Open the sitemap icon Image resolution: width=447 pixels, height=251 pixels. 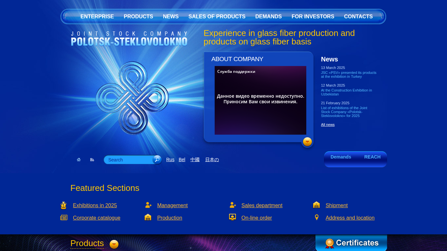(x=92, y=159)
